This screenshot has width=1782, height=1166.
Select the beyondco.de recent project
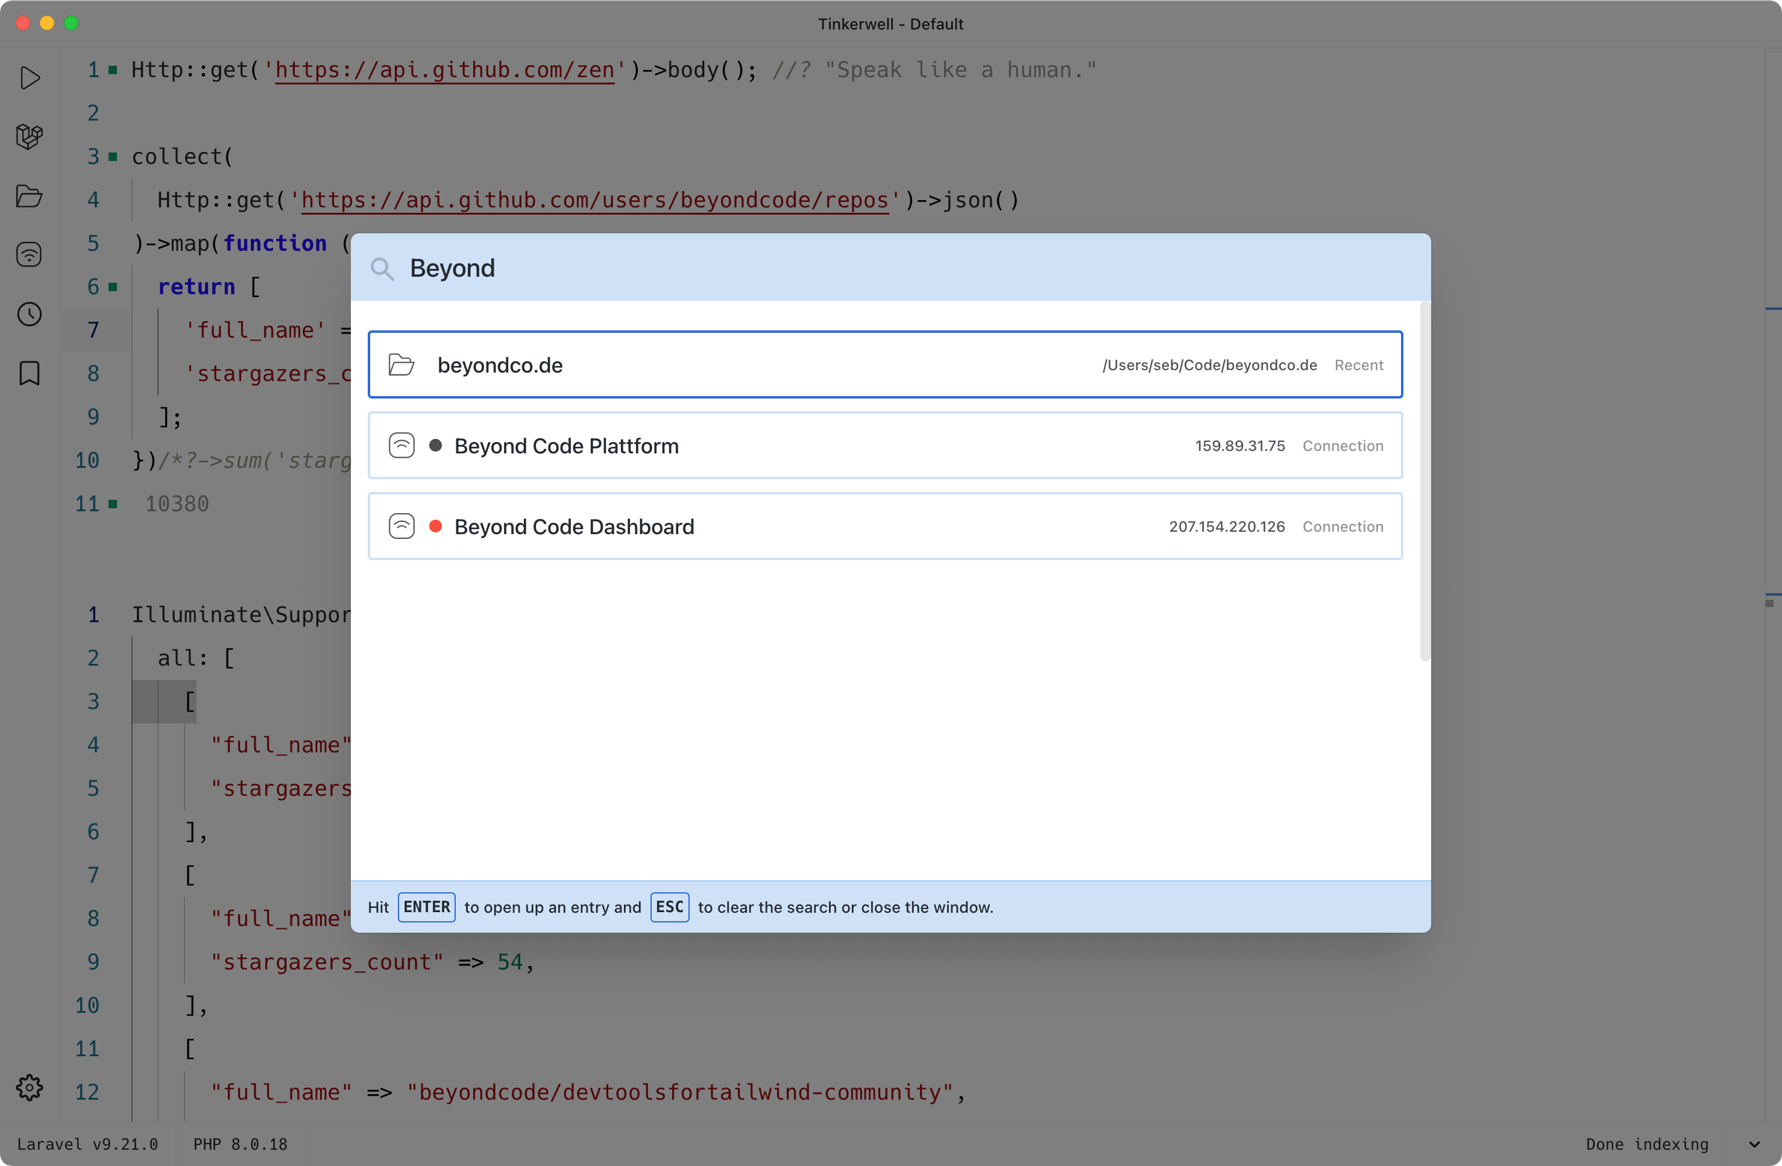885,365
